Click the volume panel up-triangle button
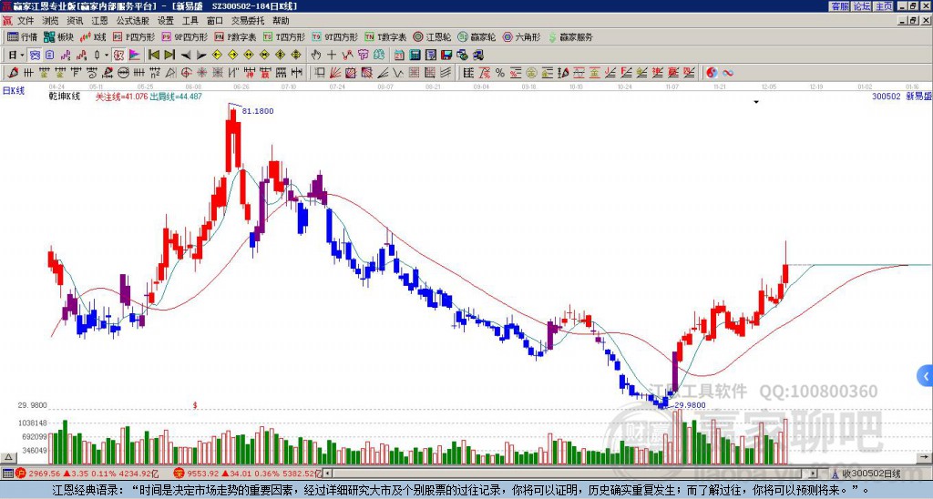Viewport: 933px width, 499px height. tap(8, 457)
